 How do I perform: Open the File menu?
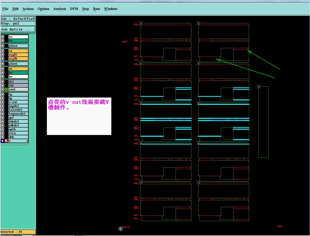coord(5,9)
